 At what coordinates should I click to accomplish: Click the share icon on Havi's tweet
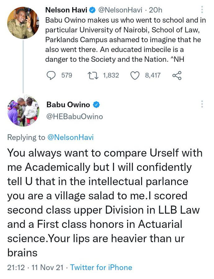(x=176, y=75)
